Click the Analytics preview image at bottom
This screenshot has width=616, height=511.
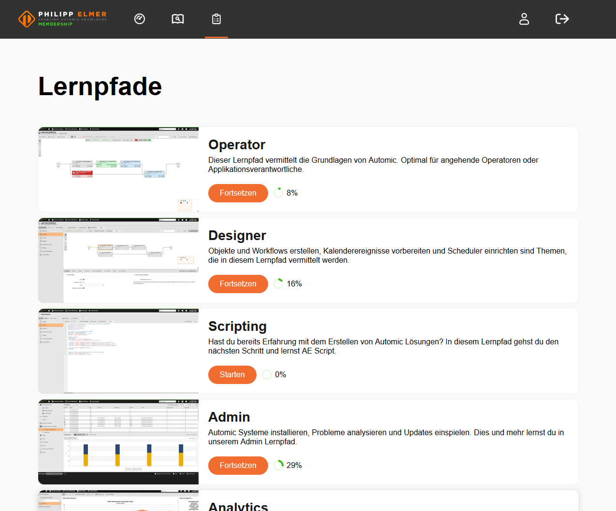point(118,502)
